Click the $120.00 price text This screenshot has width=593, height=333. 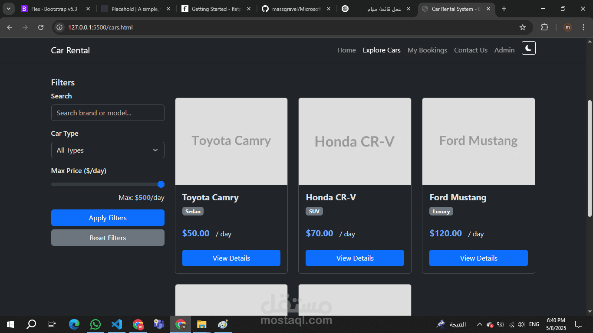pyautogui.click(x=446, y=233)
